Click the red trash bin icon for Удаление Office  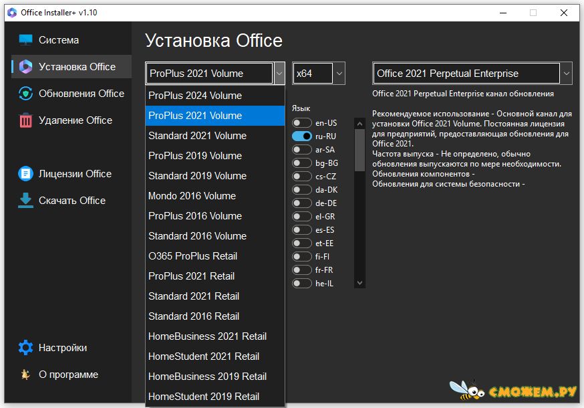25,120
